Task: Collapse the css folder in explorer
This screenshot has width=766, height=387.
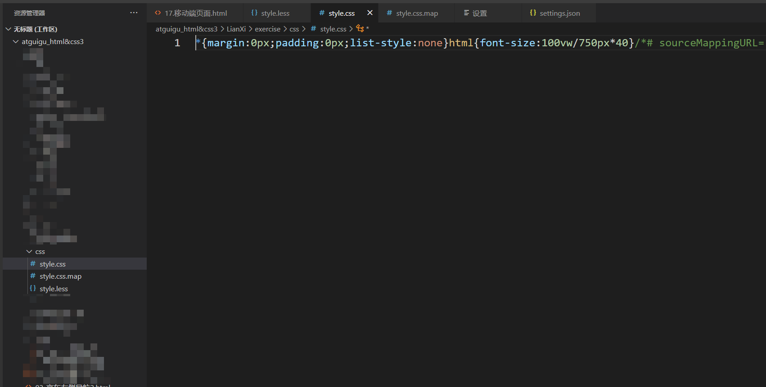Action: click(29, 252)
